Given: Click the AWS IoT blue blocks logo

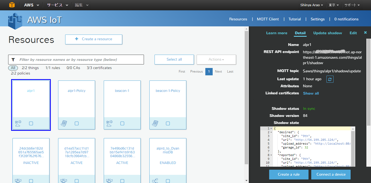Looking at the screenshot, I should click(x=15, y=21).
